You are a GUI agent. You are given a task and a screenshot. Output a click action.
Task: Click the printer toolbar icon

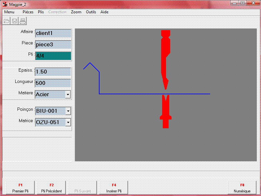23,21
